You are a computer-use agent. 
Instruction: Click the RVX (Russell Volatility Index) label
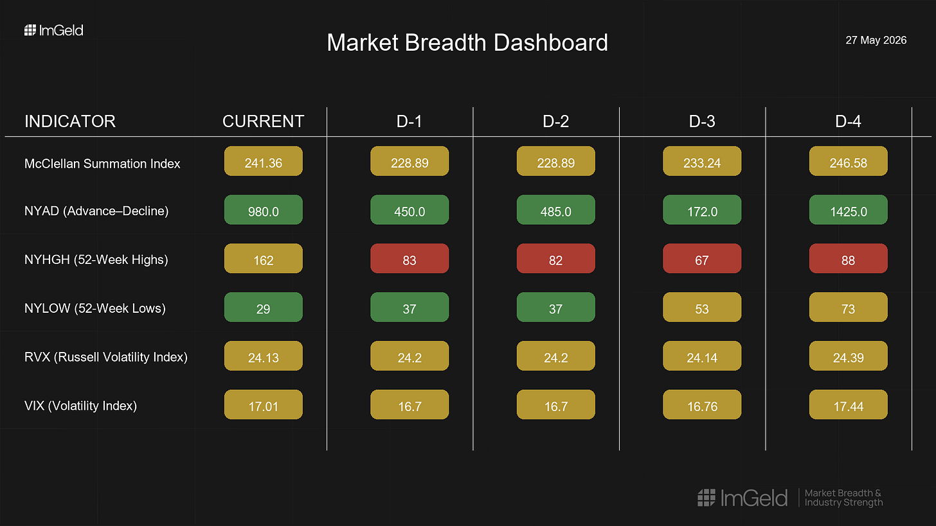pyautogui.click(x=106, y=356)
